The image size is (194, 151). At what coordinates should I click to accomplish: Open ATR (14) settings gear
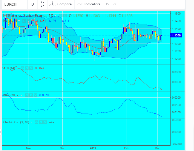coord(27,68)
